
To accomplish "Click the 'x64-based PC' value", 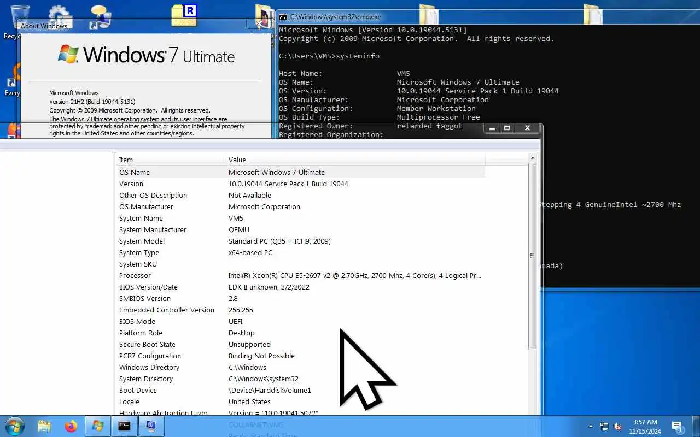I will tap(250, 252).
